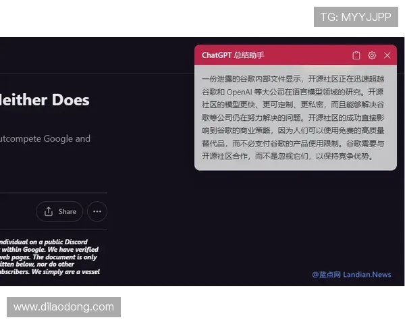Click the italic line 'itten below, nor do other'

pos(37,264)
